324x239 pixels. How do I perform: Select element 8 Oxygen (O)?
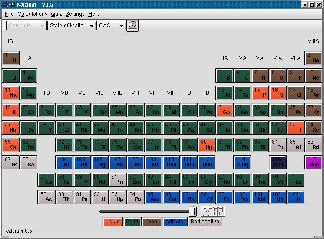tap(278, 75)
